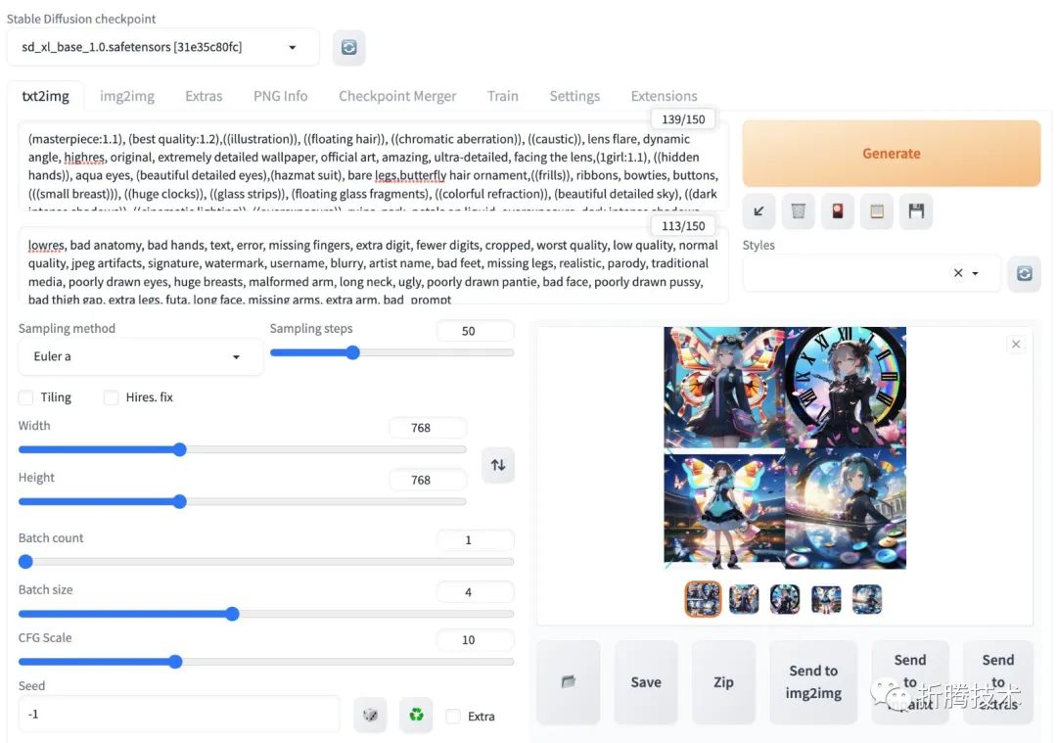Click the clipboard icon to apply styles
1057x743 pixels.
coord(876,211)
